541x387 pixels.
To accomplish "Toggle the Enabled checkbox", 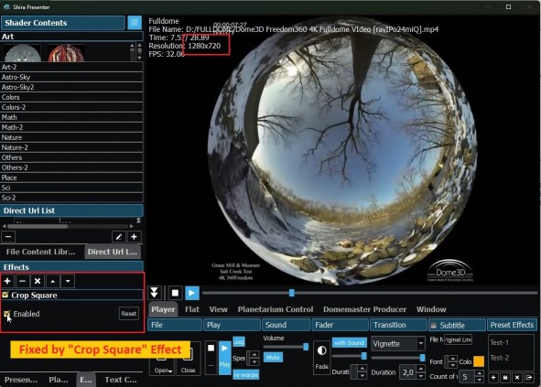I will pos(7,314).
